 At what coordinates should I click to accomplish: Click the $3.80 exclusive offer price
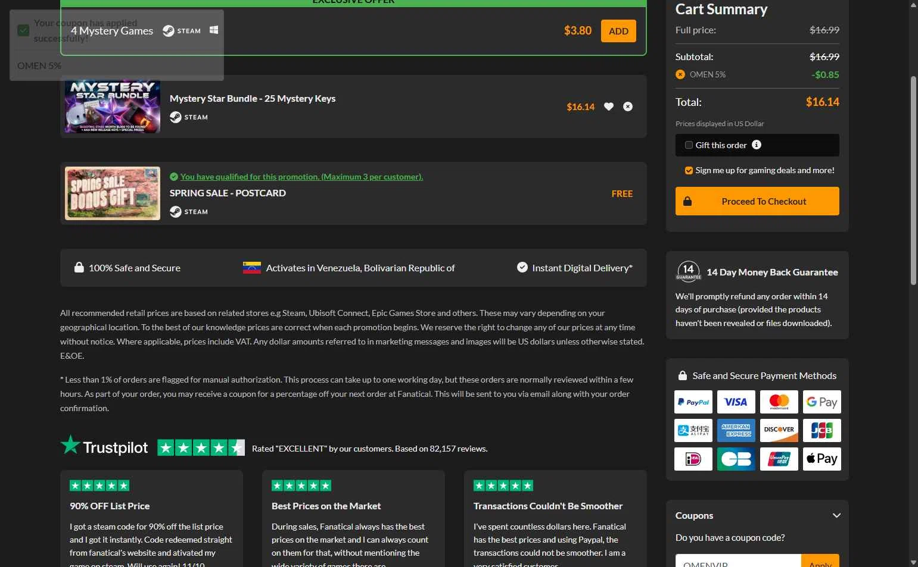coord(578,30)
